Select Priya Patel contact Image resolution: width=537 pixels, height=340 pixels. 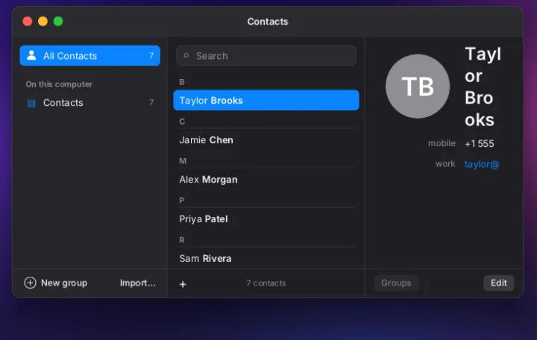[266, 218]
